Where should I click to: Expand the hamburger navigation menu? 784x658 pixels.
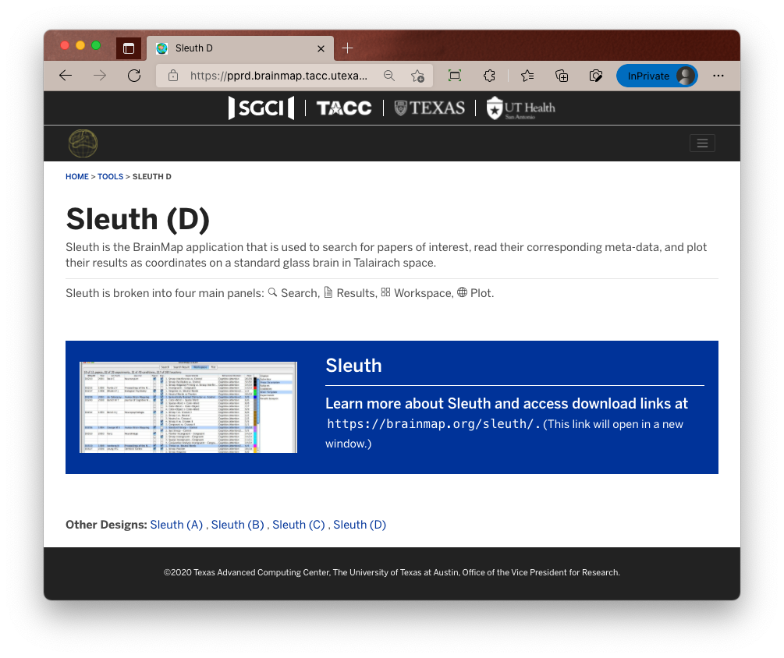[702, 143]
